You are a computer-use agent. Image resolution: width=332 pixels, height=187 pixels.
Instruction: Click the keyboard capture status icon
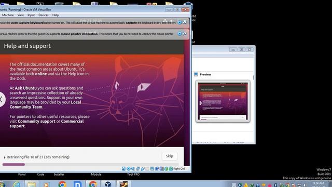(171, 168)
